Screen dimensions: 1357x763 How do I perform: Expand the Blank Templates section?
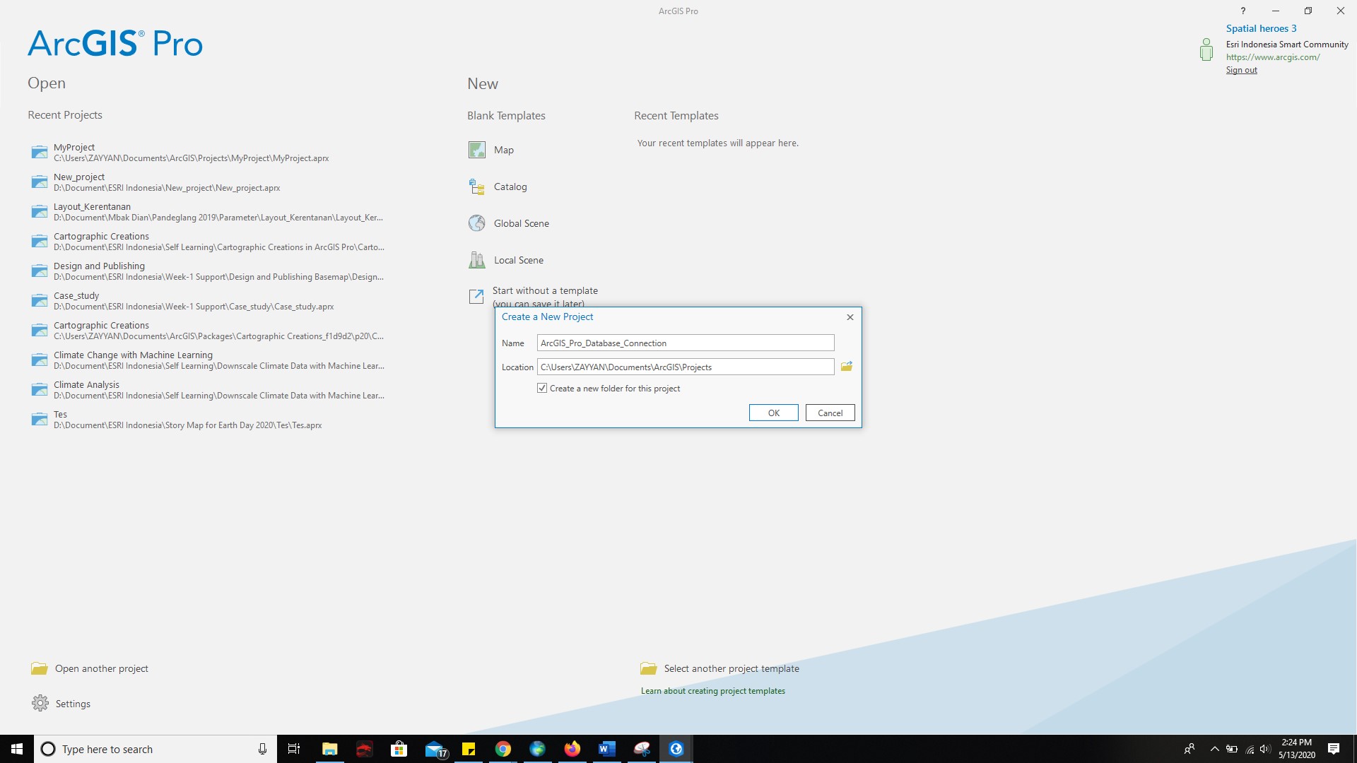(x=506, y=114)
